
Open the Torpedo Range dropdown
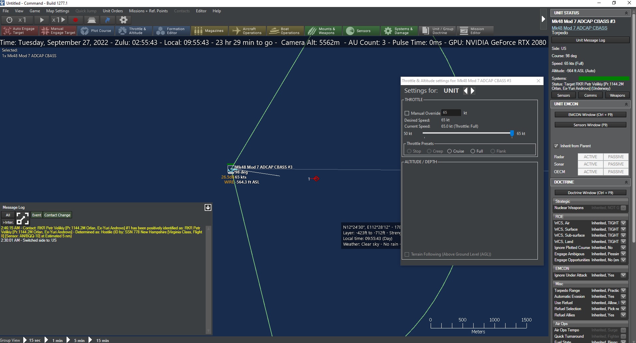tap(623, 290)
